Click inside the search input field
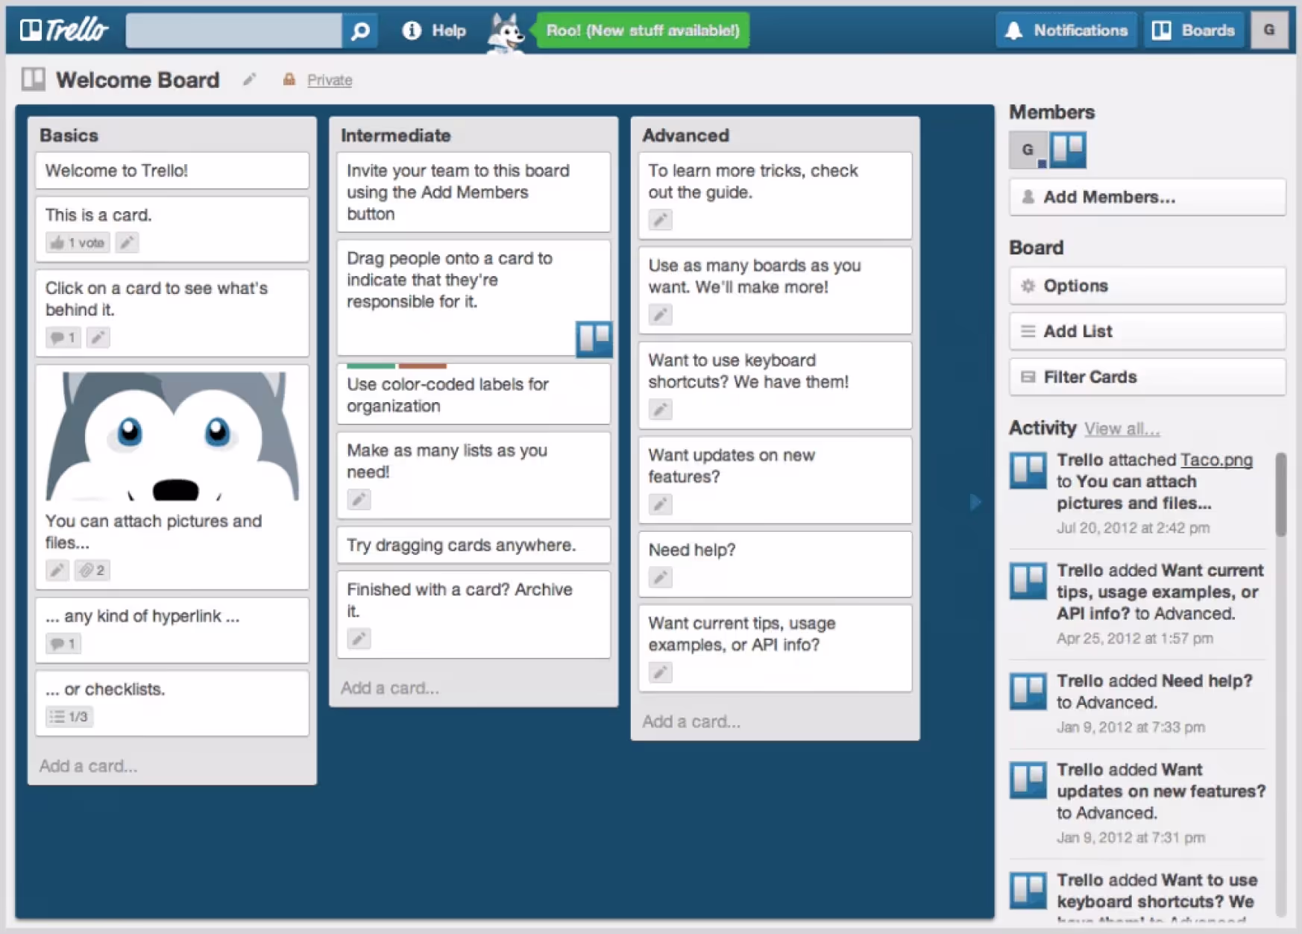 click(231, 31)
